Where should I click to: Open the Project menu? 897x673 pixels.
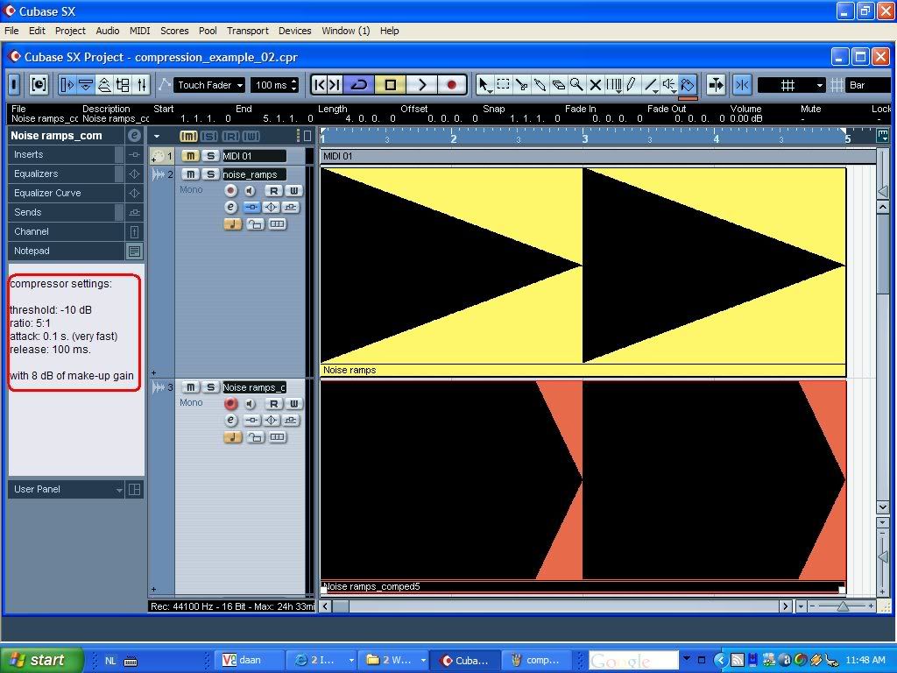[70, 31]
